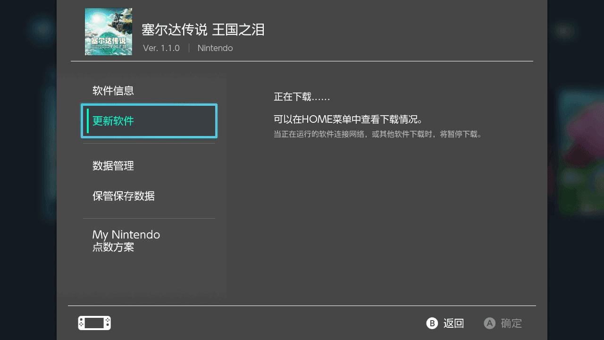This screenshot has width=604, height=340.
Task: Click the 可以在HOME菜单中查看下载情况 message
Action: [x=348, y=119]
